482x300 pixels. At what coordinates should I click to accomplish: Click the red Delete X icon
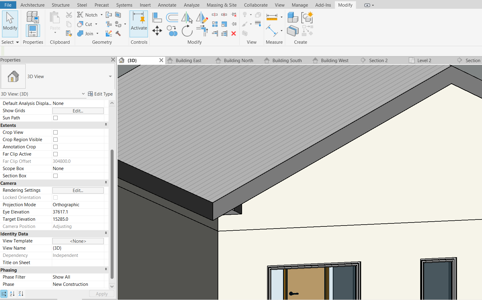coord(234,33)
